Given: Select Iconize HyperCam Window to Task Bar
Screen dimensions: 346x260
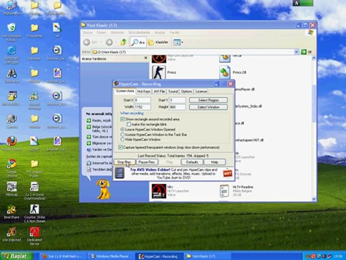Looking at the screenshot, I should [122, 134].
